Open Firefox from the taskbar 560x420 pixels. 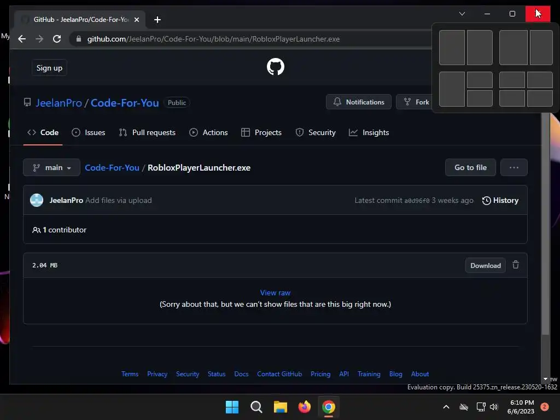(304, 407)
